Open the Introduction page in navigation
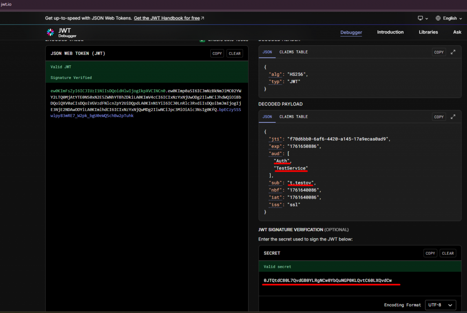 (x=390, y=32)
